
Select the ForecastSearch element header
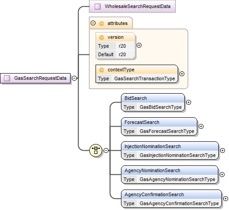coord(159,122)
